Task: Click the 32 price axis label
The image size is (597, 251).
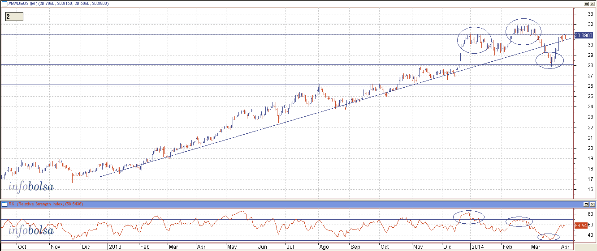Action: coord(590,25)
